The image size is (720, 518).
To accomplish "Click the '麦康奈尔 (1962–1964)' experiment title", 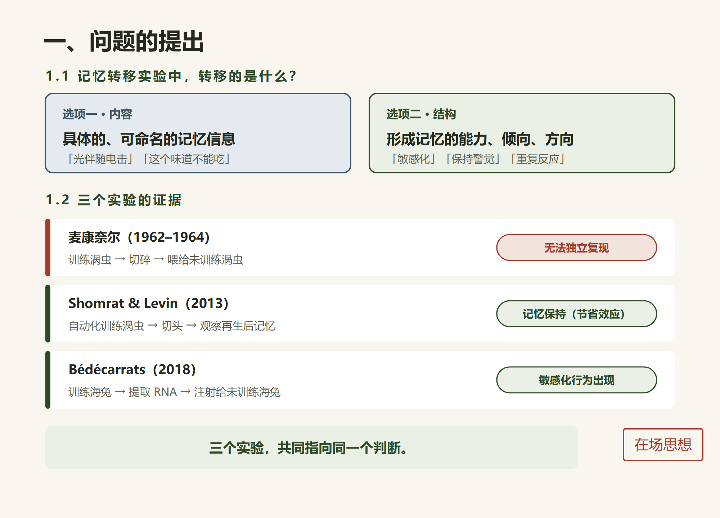I will pos(139,237).
